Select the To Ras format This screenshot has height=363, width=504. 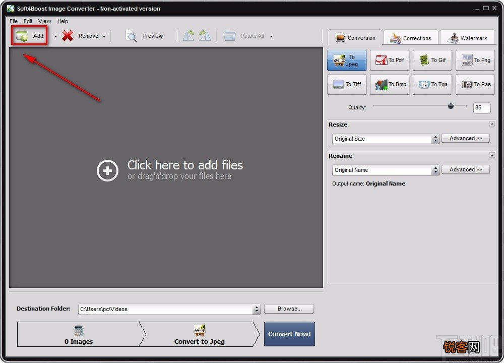pyautogui.click(x=475, y=84)
